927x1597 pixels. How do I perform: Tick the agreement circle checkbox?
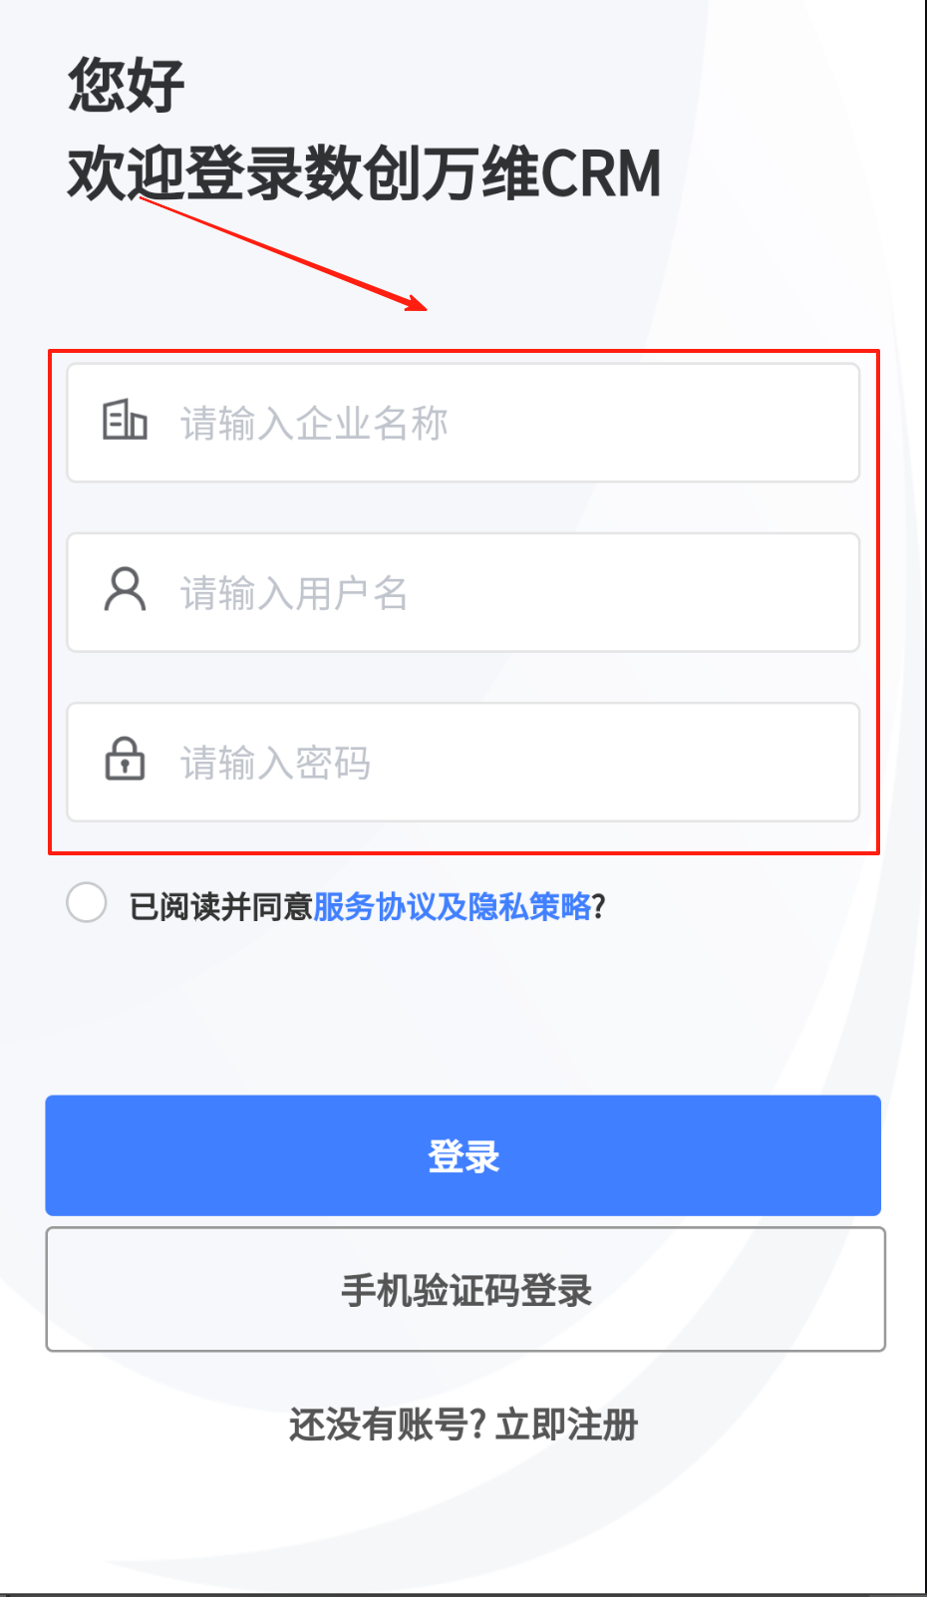(87, 903)
